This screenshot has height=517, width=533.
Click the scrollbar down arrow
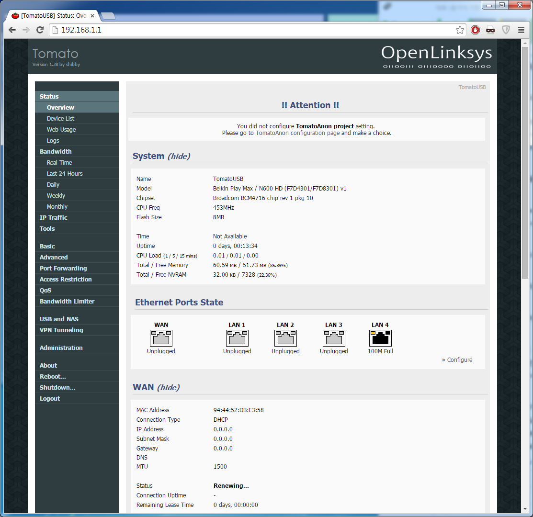525,509
